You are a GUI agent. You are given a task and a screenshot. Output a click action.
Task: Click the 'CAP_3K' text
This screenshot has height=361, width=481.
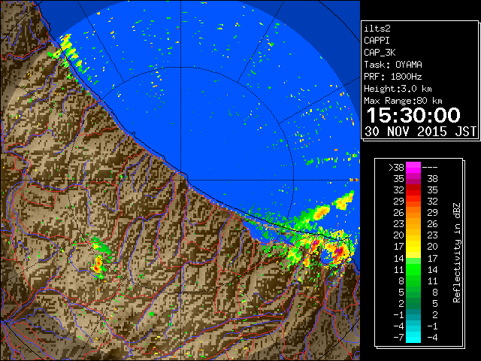coord(380,53)
